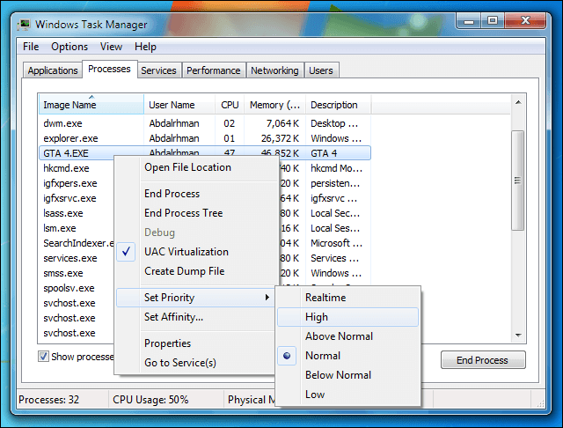Click the process list vertical scrollbar thumb
The height and width of the screenshot is (428, 563).
tap(517, 181)
